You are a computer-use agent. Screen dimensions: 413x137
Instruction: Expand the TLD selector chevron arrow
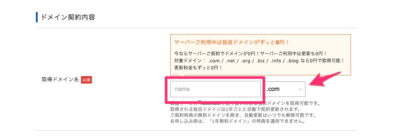(300, 89)
